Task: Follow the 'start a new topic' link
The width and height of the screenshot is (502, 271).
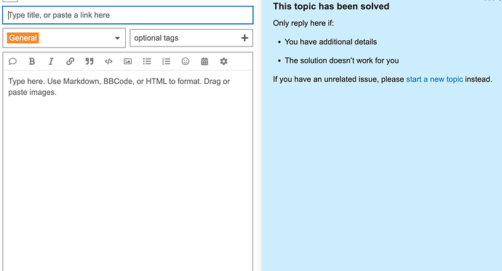Action: (434, 79)
